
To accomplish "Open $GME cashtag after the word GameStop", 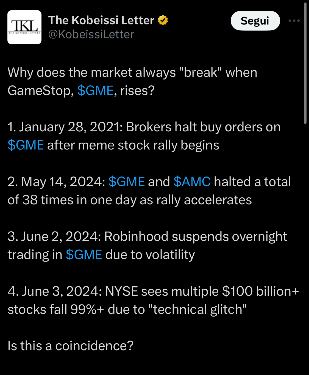I will 95,91.
